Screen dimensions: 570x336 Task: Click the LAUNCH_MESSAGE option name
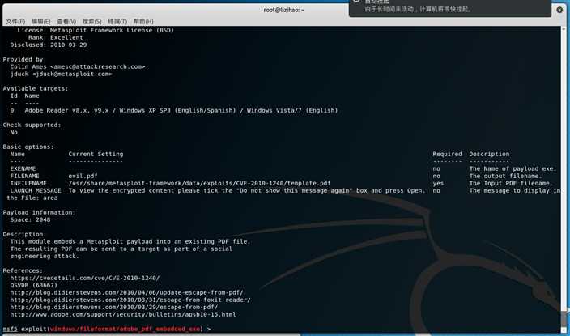click(36, 190)
